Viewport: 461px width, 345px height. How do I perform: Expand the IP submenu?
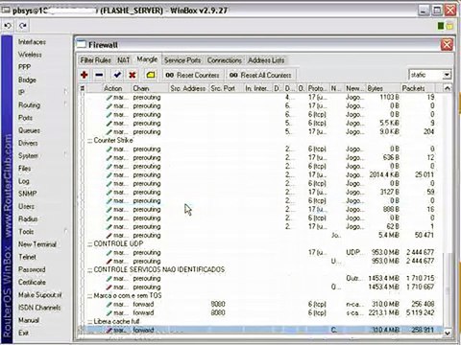(x=21, y=92)
